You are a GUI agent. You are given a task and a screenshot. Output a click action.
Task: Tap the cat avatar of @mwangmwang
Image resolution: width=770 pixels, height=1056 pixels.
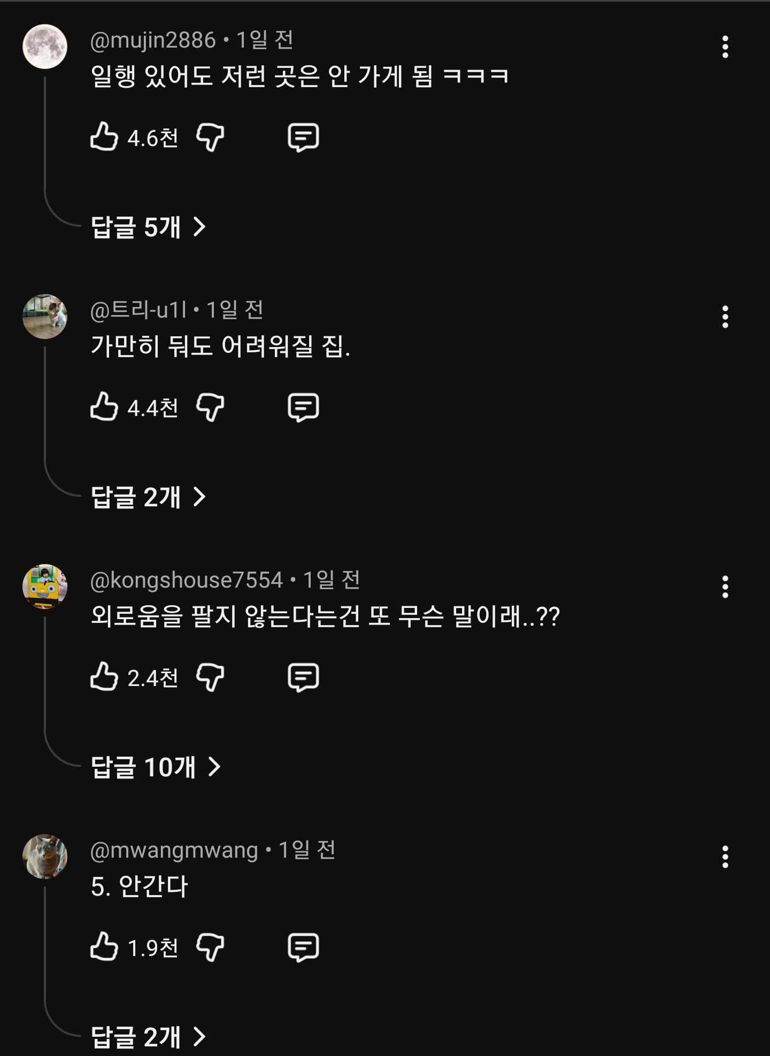[45, 857]
